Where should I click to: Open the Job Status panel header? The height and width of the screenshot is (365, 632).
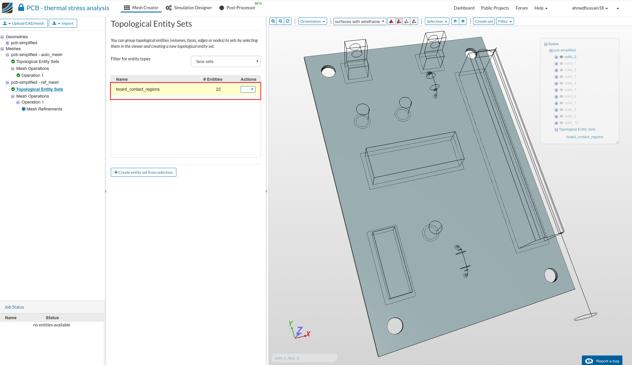point(52,307)
